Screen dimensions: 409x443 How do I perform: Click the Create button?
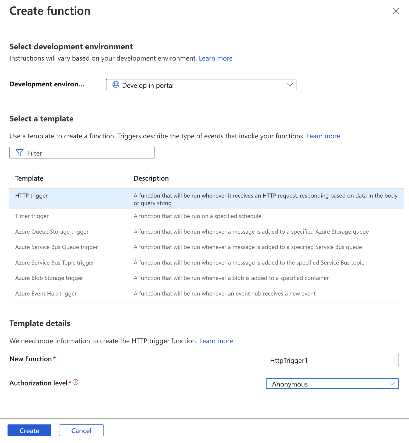(29, 430)
